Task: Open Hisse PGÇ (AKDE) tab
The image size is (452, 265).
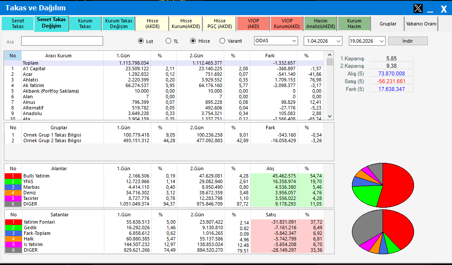Action: (x=220, y=23)
